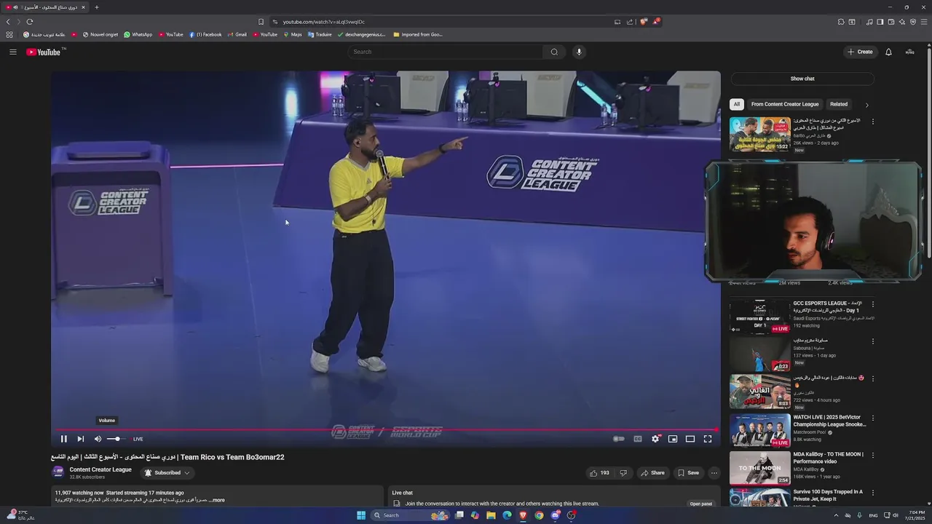Open Brave Shields lion icon
This screenshot has height=524, width=932.
click(644, 22)
